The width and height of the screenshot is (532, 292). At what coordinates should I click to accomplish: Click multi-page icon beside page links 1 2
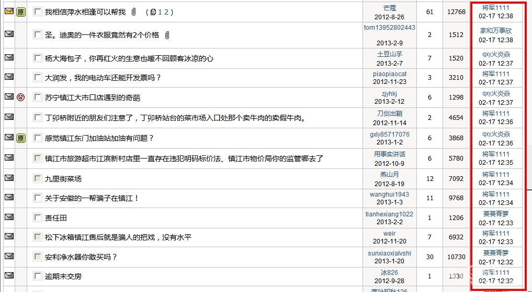(153, 12)
